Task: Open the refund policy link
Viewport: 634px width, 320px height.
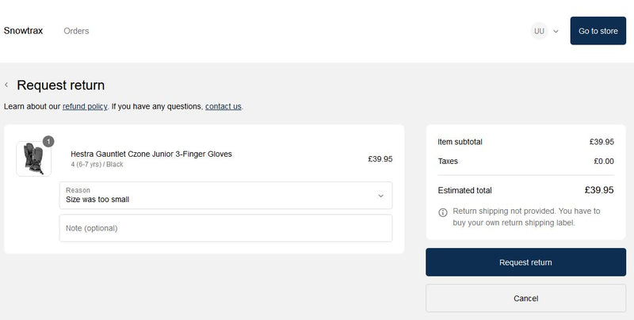Action: (85, 106)
